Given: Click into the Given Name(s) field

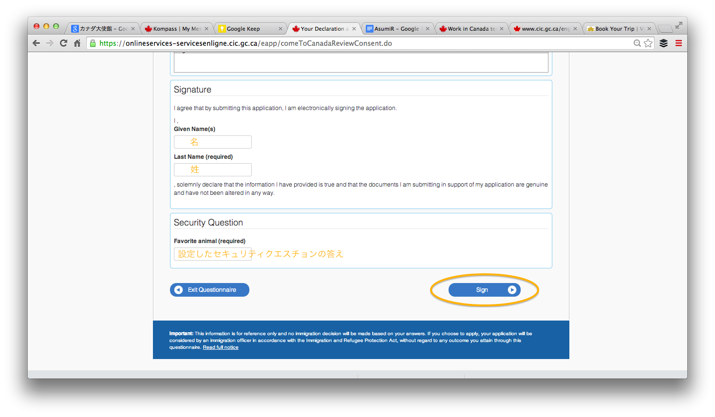Looking at the screenshot, I should pos(213,142).
